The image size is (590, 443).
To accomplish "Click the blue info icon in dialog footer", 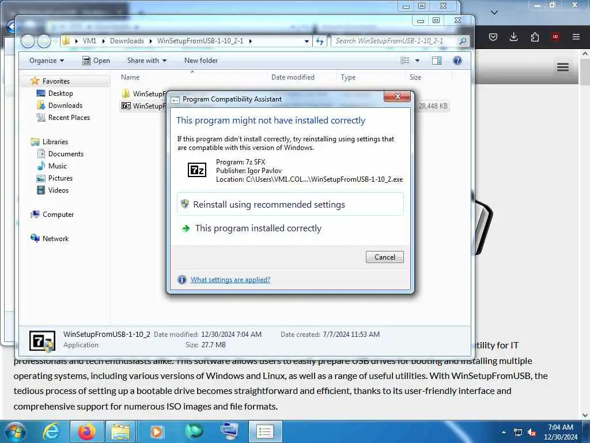I will pos(181,280).
